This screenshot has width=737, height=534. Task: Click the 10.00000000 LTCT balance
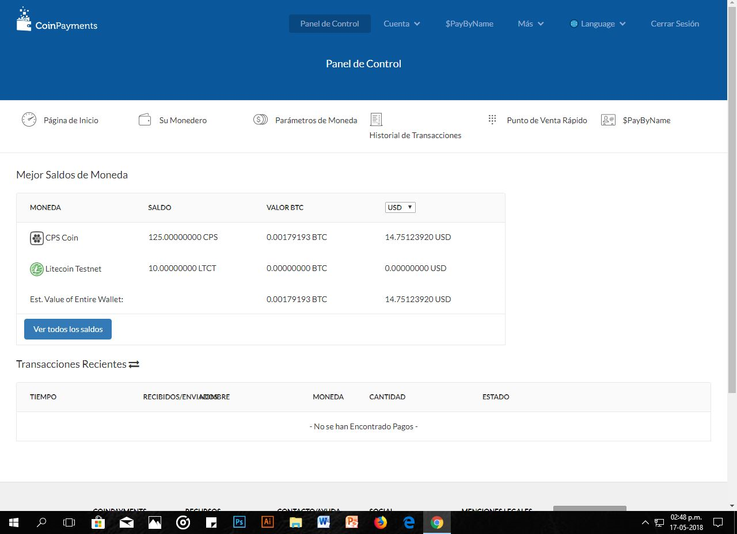coord(182,268)
